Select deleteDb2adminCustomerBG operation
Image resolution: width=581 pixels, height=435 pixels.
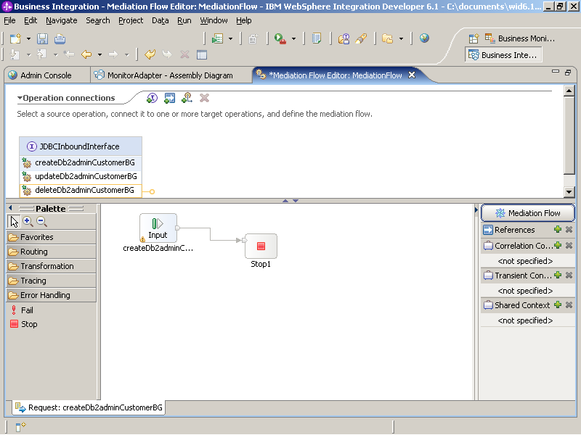click(x=81, y=190)
